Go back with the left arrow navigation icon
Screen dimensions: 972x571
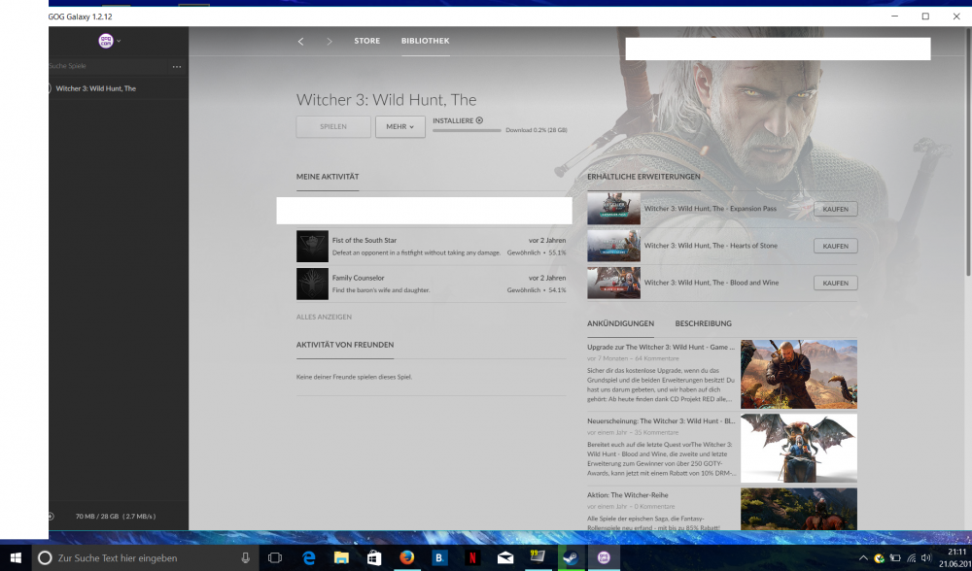[x=300, y=42]
